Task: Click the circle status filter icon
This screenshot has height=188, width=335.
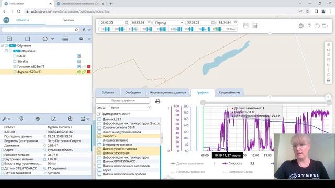Action: click(45, 39)
